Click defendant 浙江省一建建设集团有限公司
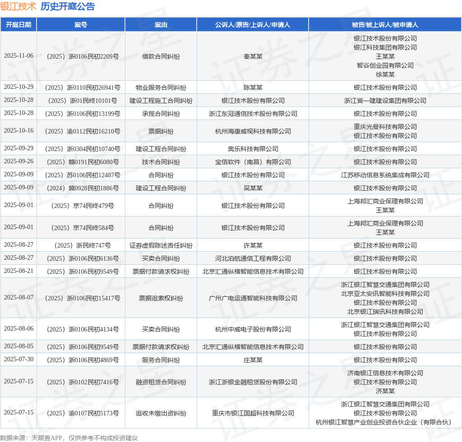 385,101
